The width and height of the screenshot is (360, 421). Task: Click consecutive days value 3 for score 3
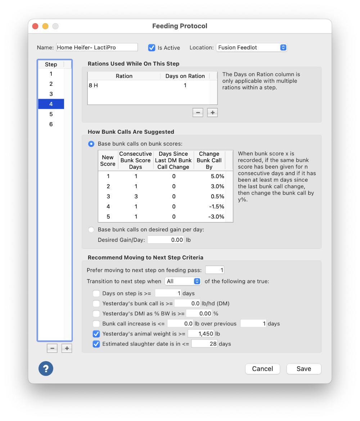coord(136,196)
